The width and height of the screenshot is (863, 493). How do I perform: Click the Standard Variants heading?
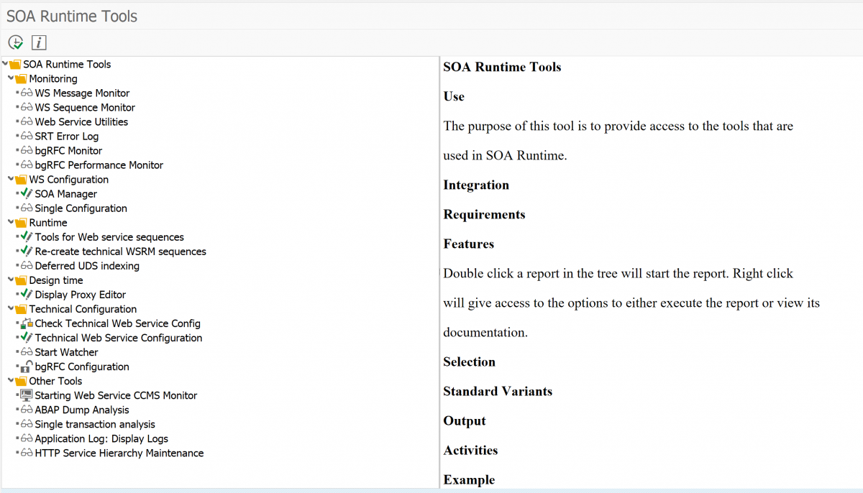point(498,391)
